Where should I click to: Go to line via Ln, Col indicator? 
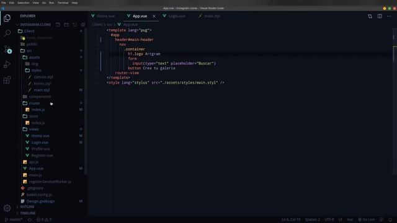[x=291, y=219]
